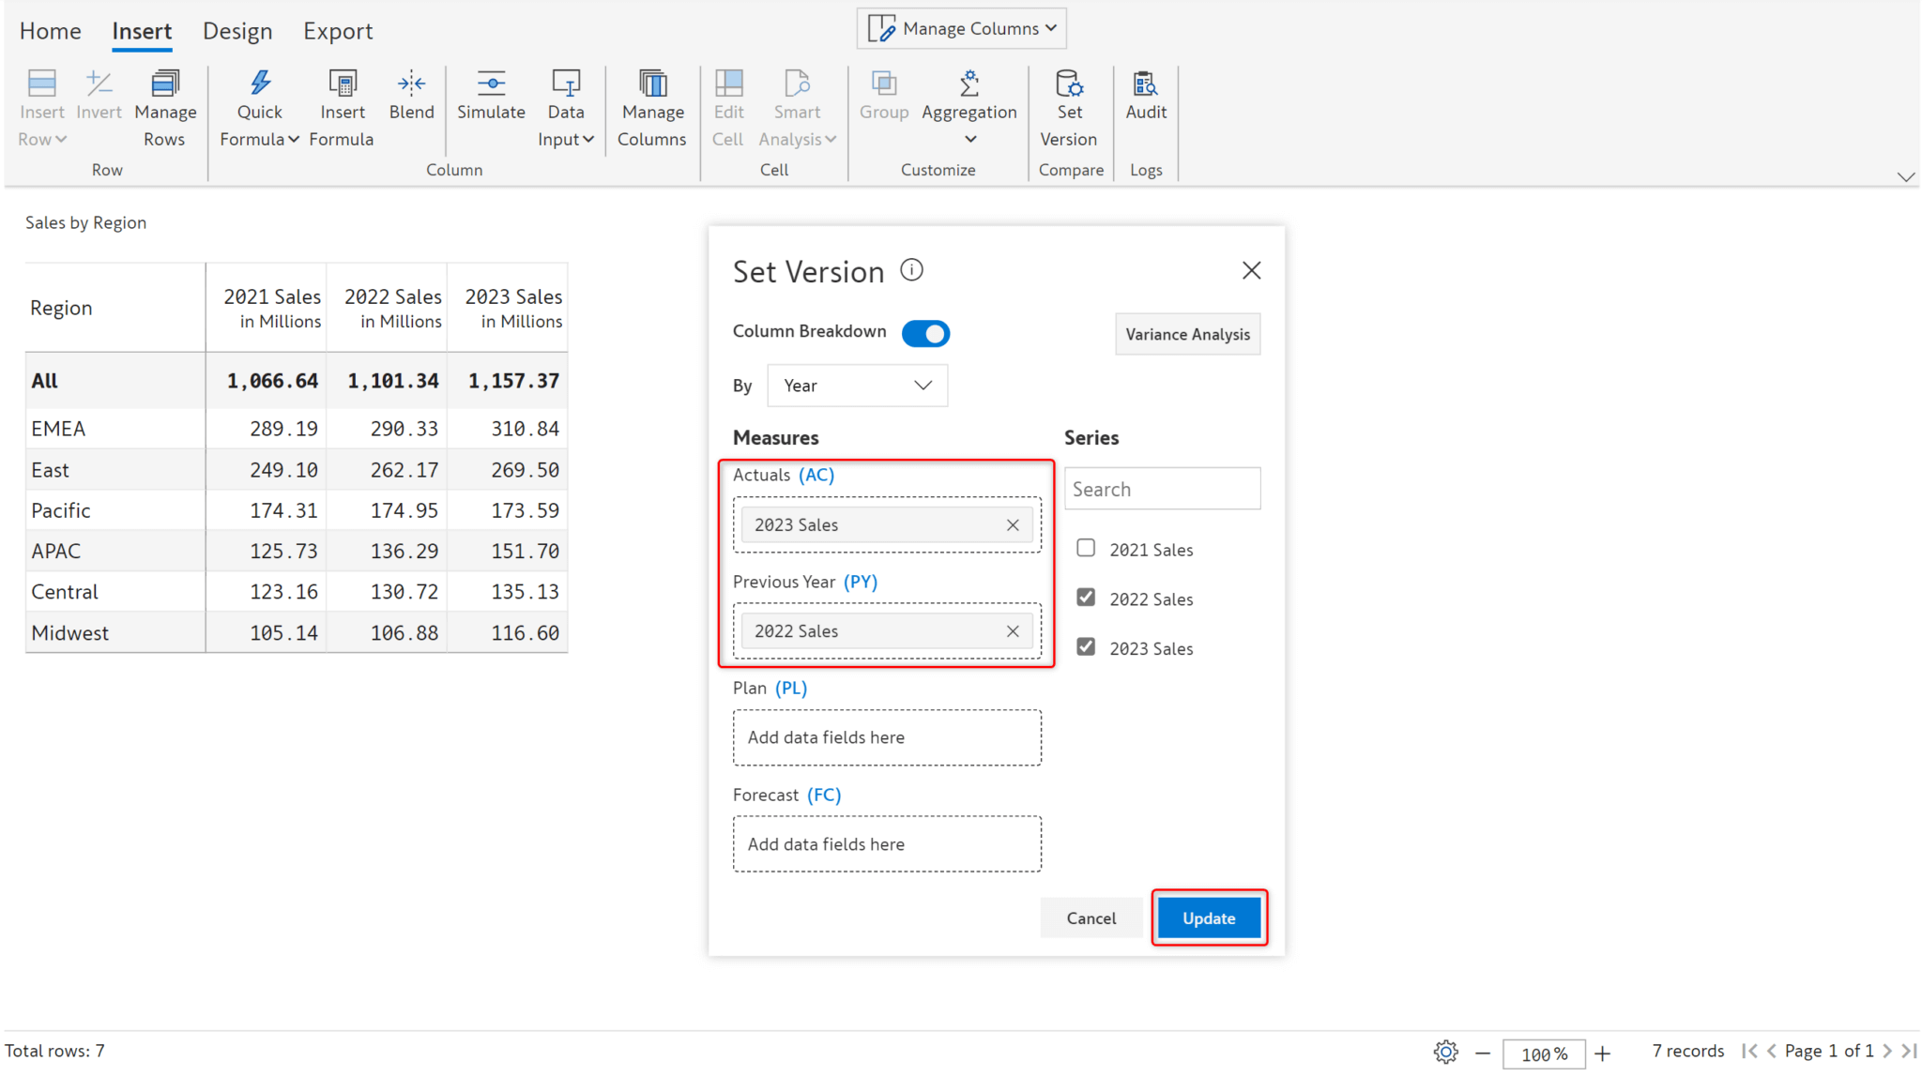Click the Update button
Viewport: 1922px width, 1076px height.
1208,917
